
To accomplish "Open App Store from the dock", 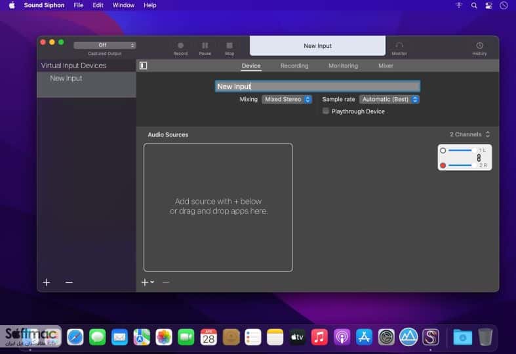I will [x=364, y=337].
